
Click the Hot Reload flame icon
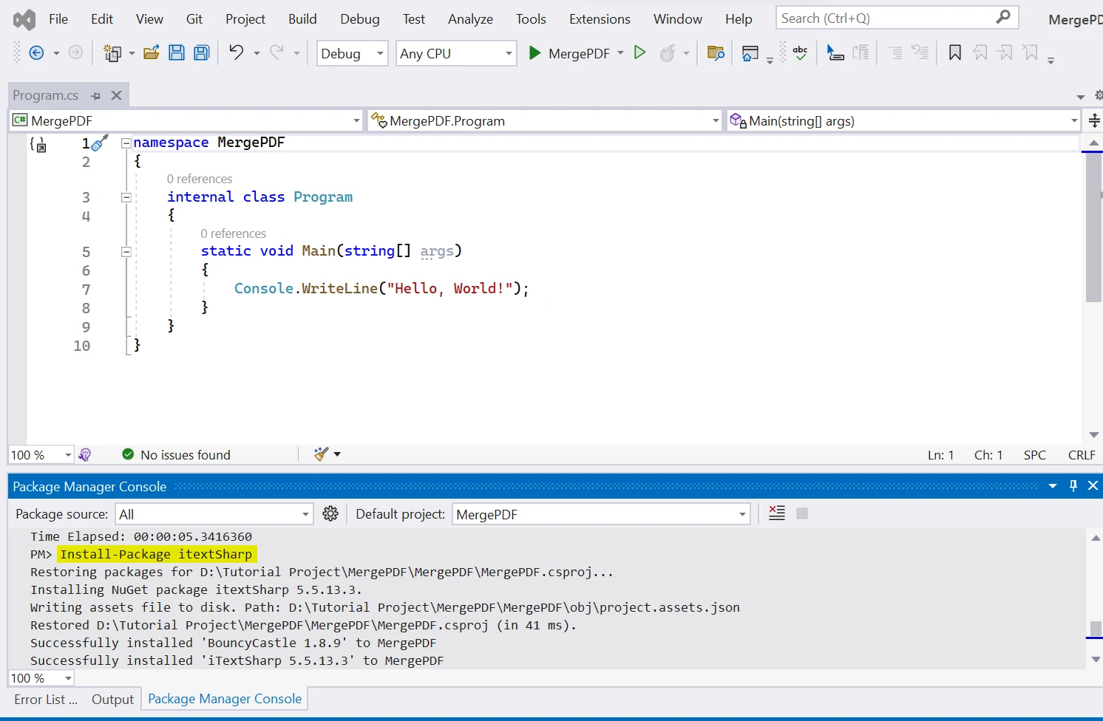pyautogui.click(x=668, y=52)
